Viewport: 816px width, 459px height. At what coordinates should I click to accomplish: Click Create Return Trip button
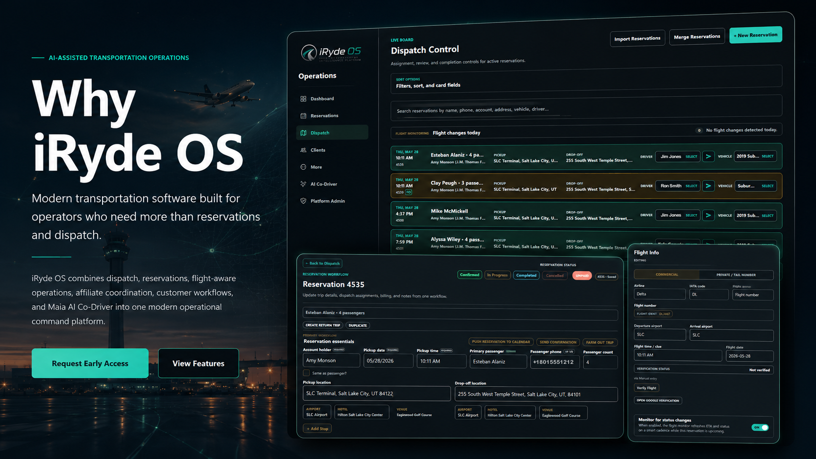[323, 325]
